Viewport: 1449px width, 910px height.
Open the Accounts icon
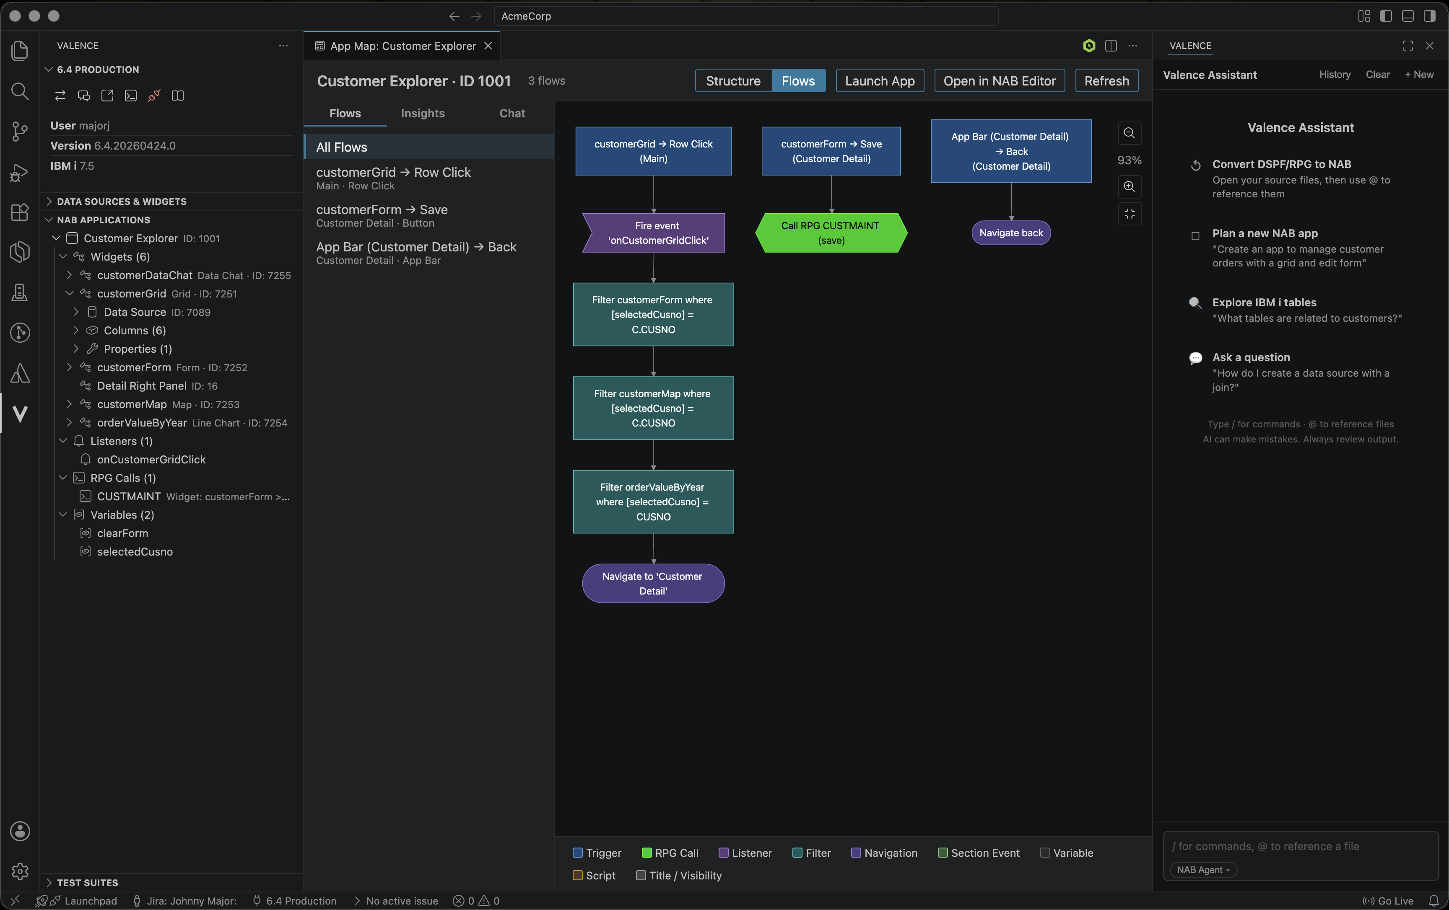pyautogui.click(x=20, y=831)
